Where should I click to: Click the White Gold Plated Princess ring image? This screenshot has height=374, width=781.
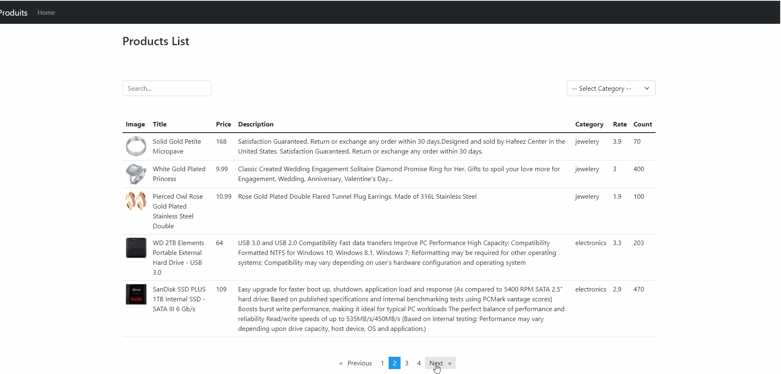(136, 174)
